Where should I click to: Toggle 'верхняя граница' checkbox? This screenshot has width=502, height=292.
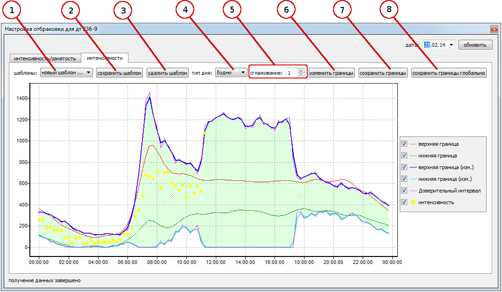[x=404, y=144]
